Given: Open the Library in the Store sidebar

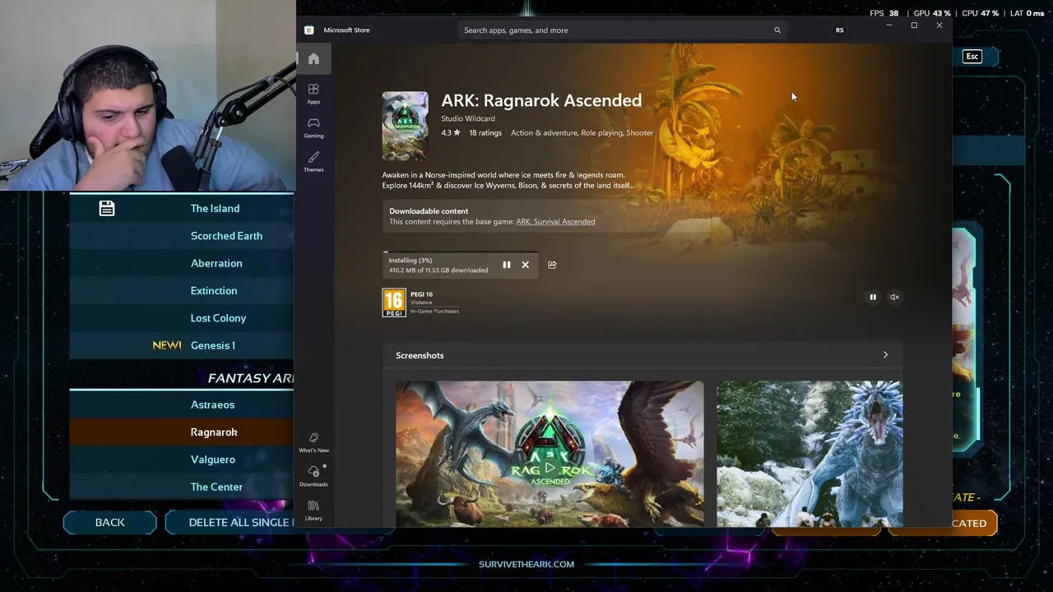Looking at the screenshot, I should pyautogui.click(x=313, y=510).
